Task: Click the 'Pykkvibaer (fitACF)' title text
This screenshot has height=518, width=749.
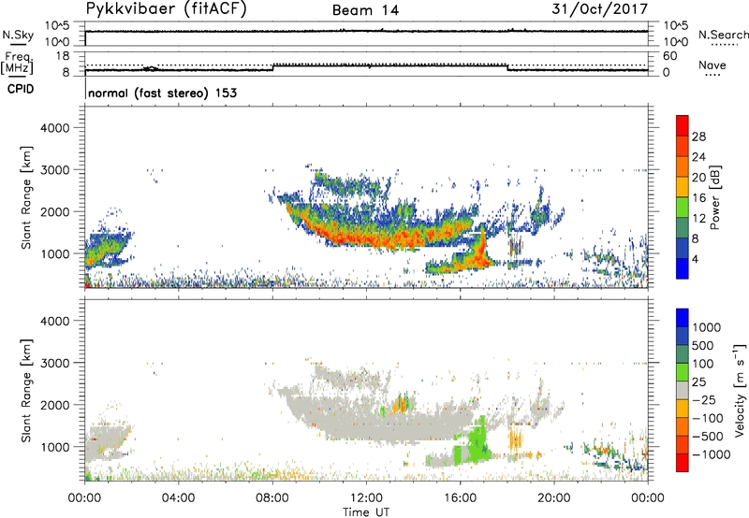Action: 167,8
